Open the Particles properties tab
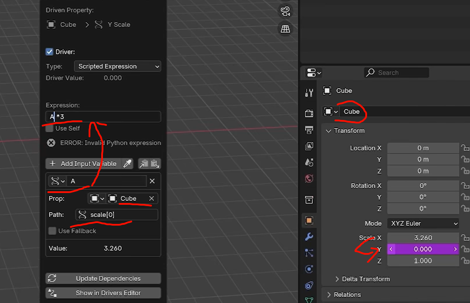The height and width of the screenshot is (303, 470). [309, 253]
